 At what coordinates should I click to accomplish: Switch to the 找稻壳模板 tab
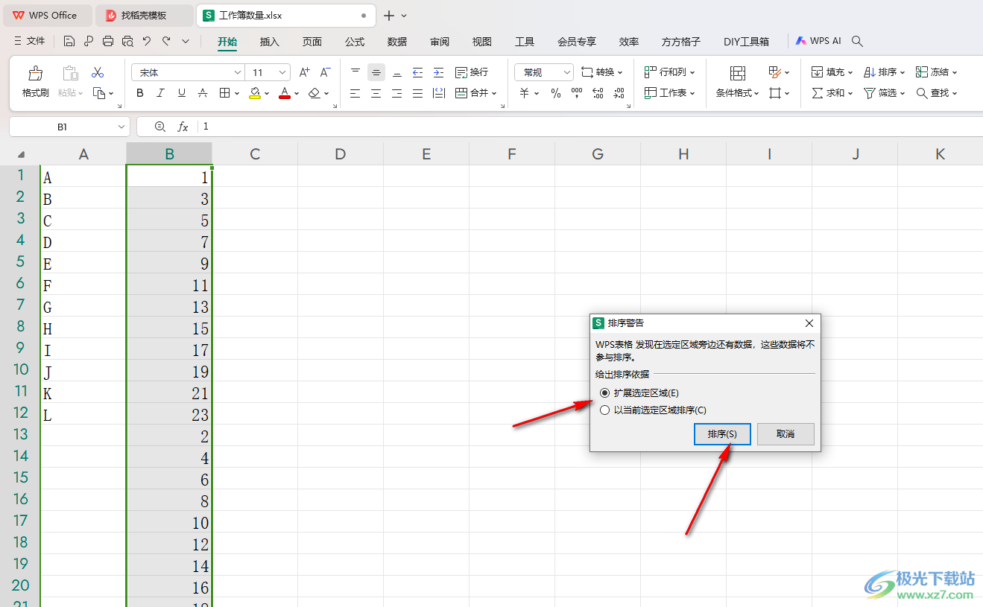pyautogui.click(x=145, y=15)
